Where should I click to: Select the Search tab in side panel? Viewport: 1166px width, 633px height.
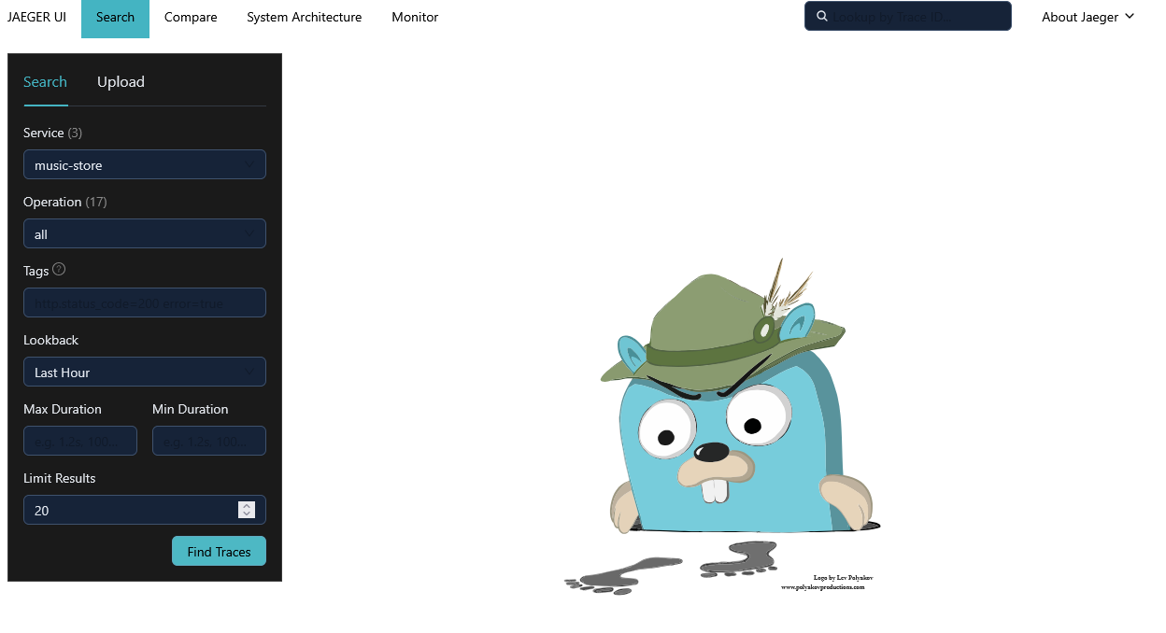(x=45, y=82)
